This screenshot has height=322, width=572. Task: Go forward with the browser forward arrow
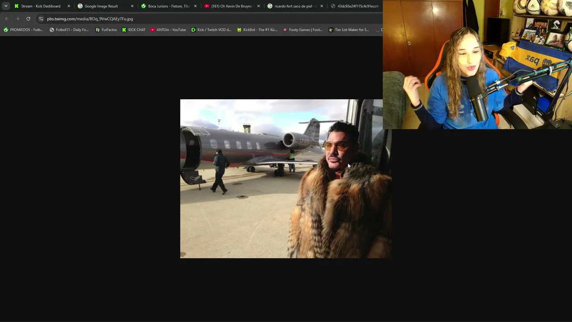[x=17, y=19]
